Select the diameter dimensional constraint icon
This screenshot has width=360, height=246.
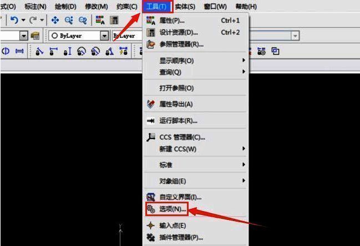tap(95, 51)
